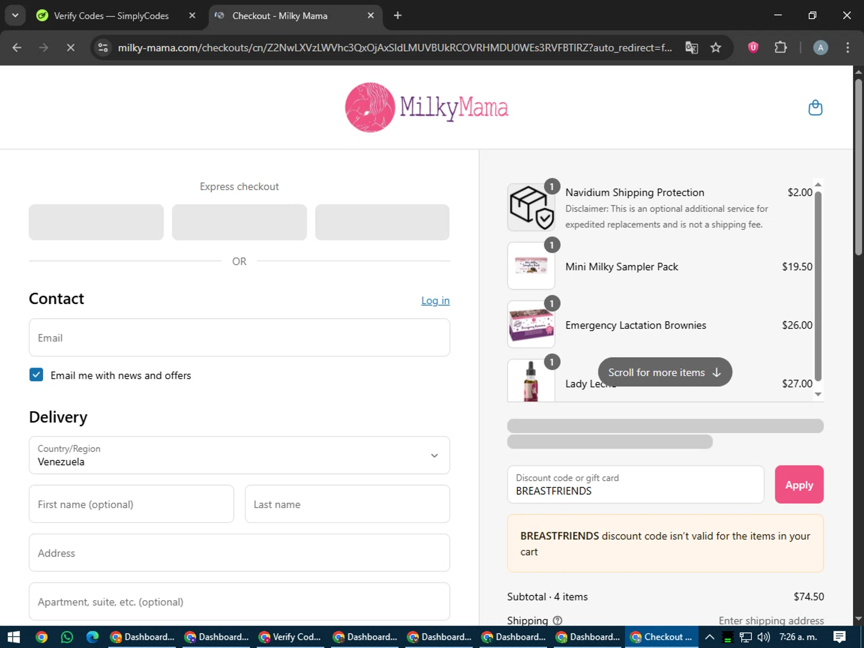Click the cart list scroll-down arrow
The height and width of the screenshot is (648, 864).
pos(818,395)
